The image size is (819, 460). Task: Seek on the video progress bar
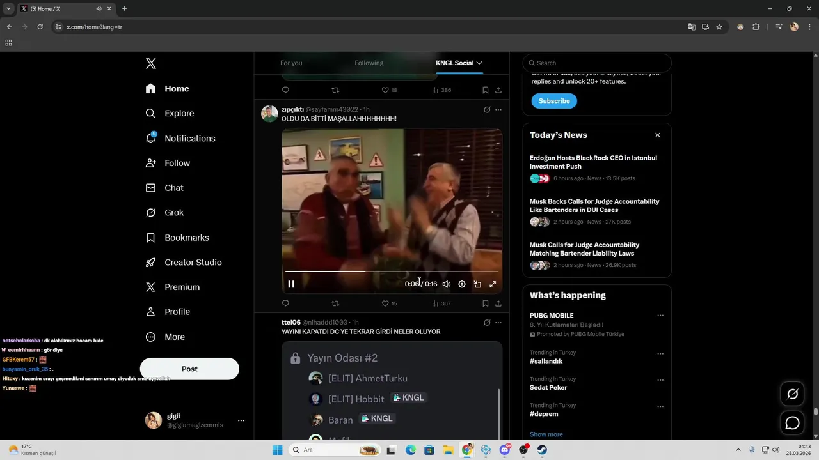point(392,272)
